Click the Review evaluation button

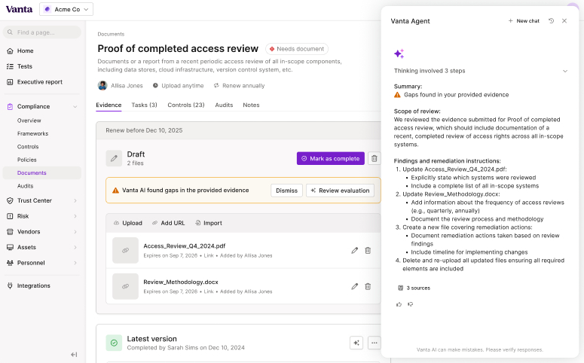click(340, 191)
